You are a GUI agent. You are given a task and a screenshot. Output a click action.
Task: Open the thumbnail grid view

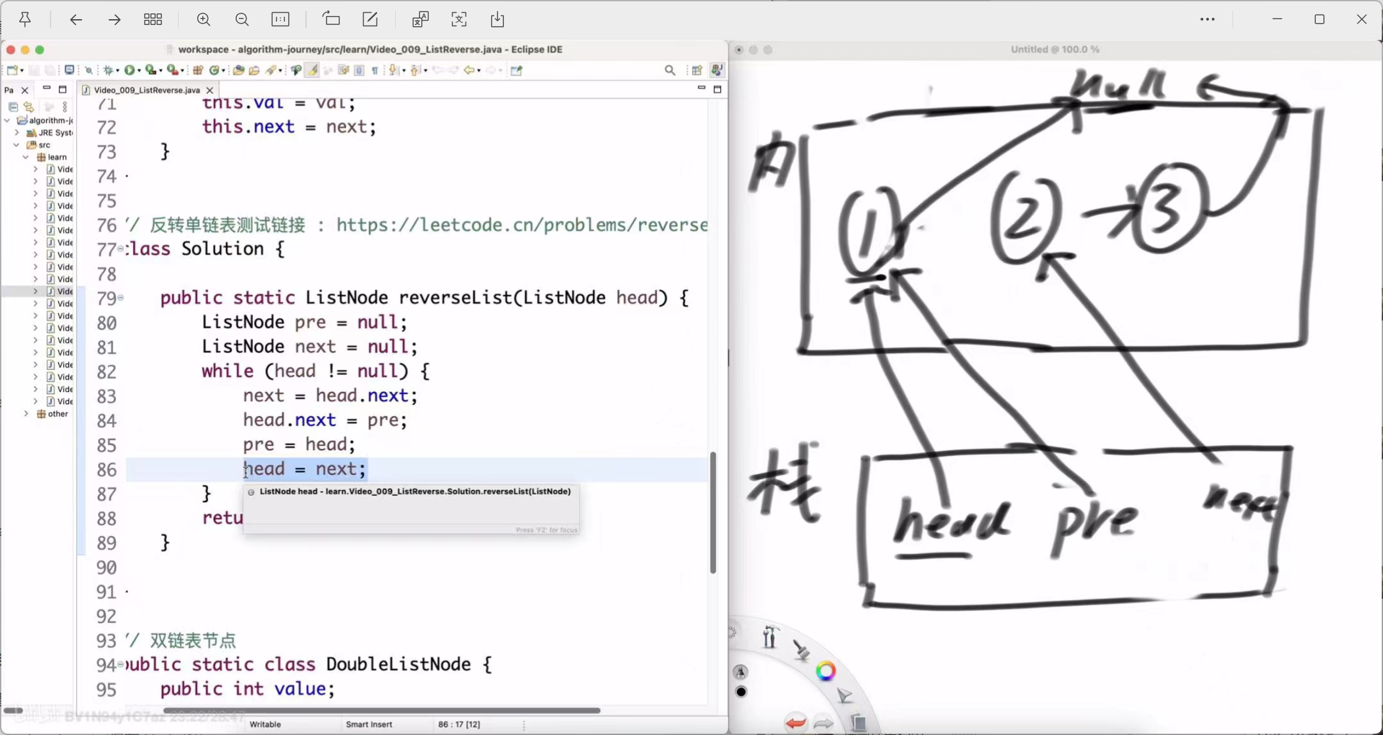tap(153, 19)
